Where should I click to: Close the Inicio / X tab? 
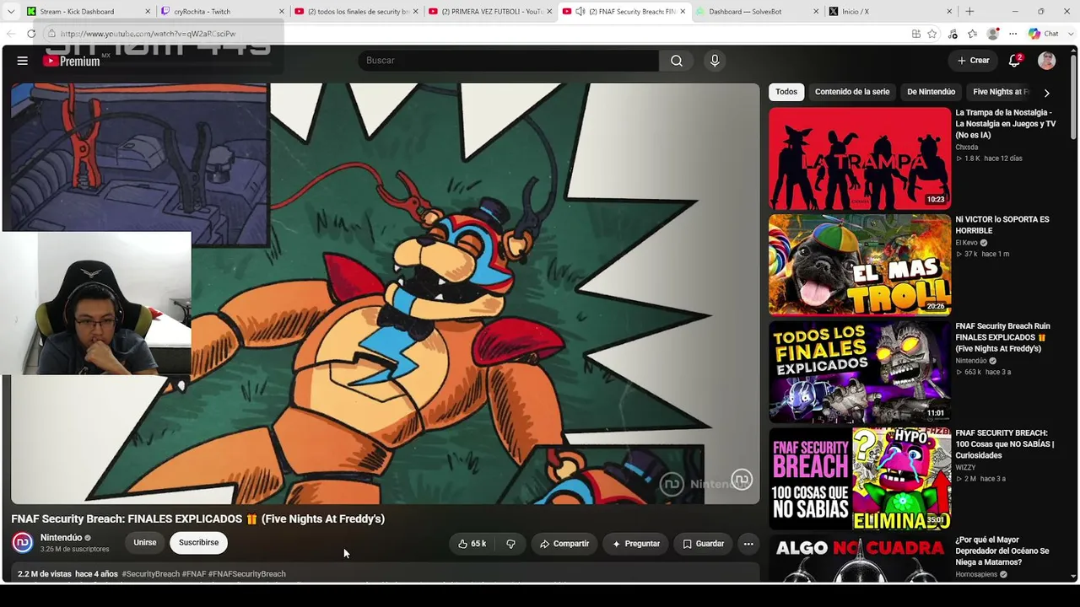click(949, 12)
